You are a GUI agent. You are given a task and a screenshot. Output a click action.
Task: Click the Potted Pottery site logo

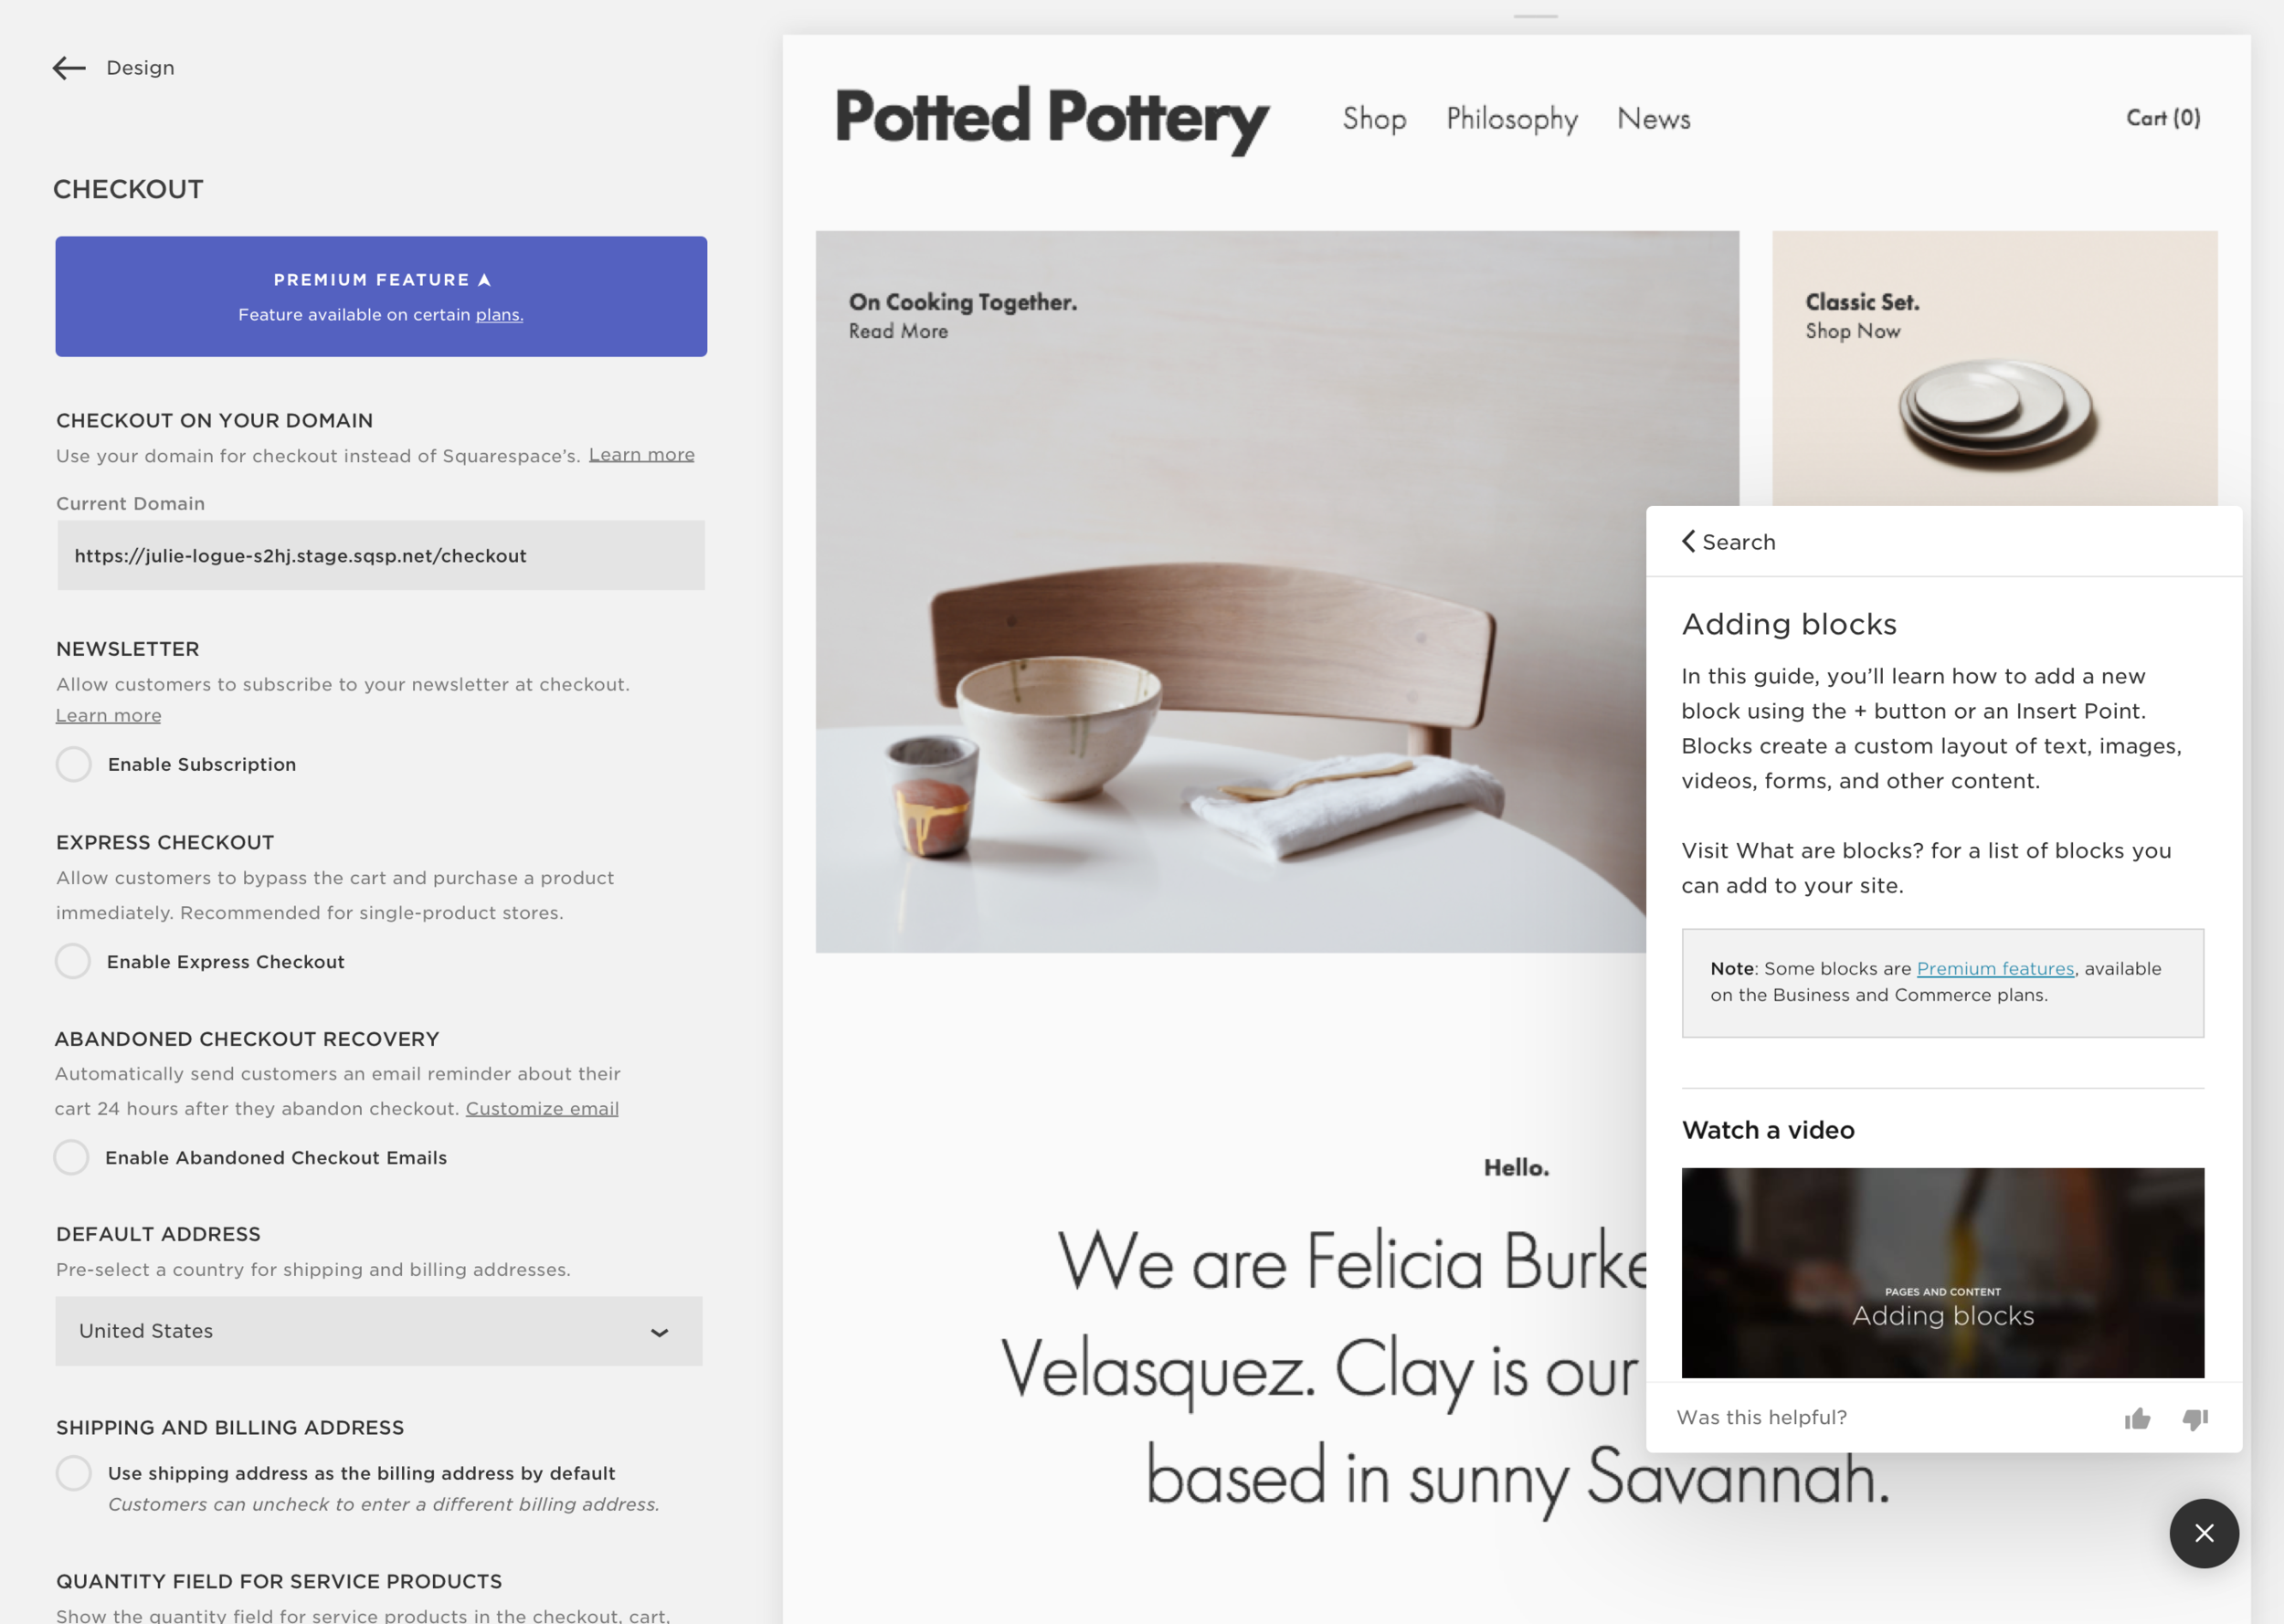pos(1052,120)
